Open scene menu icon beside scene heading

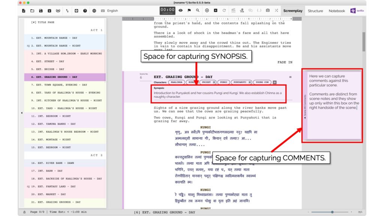pos(290,77)
